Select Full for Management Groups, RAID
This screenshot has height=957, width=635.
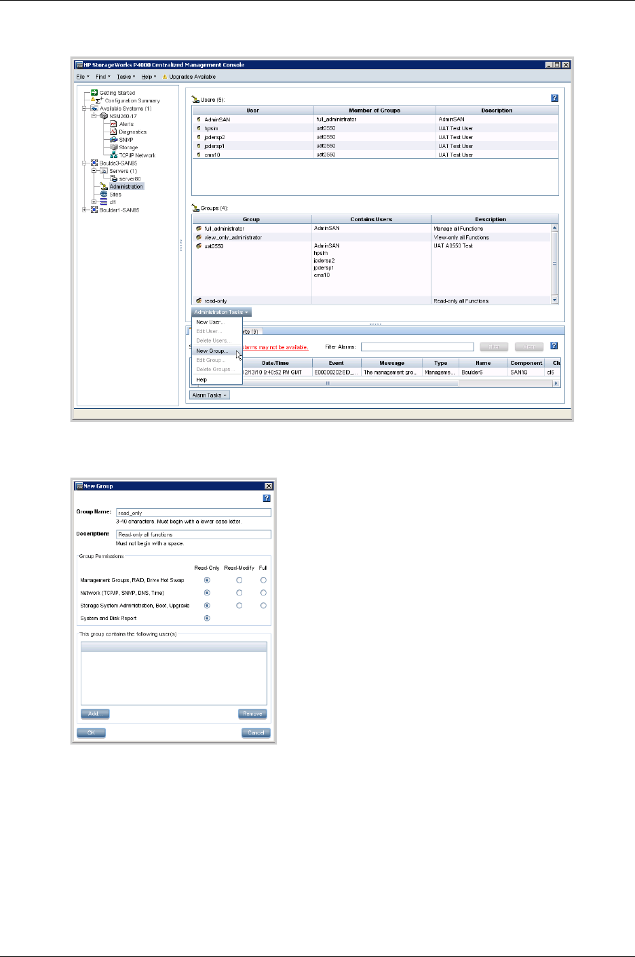[263, 581]
